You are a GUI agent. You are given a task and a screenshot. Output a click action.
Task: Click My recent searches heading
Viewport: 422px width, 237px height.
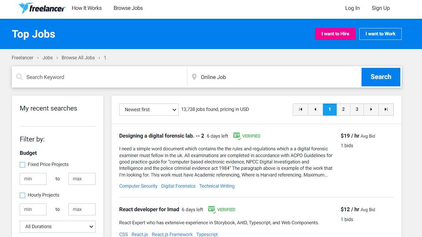[x=48, y=108]
